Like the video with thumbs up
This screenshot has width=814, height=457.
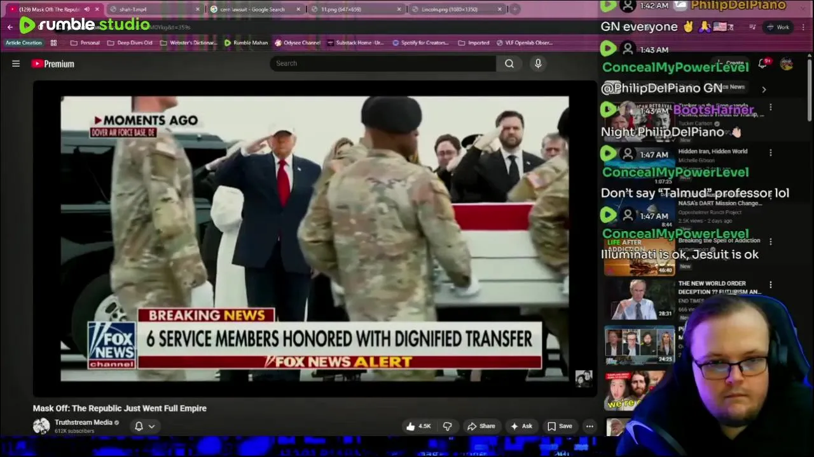coord(418,426)
